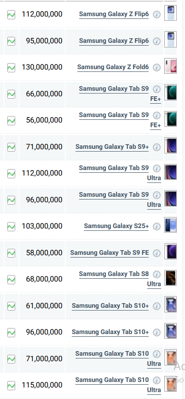Open chart icon for Galaxy Tab S9 FE row
The height and width of the screenshot is (399, 185).
tap(11, 253)
